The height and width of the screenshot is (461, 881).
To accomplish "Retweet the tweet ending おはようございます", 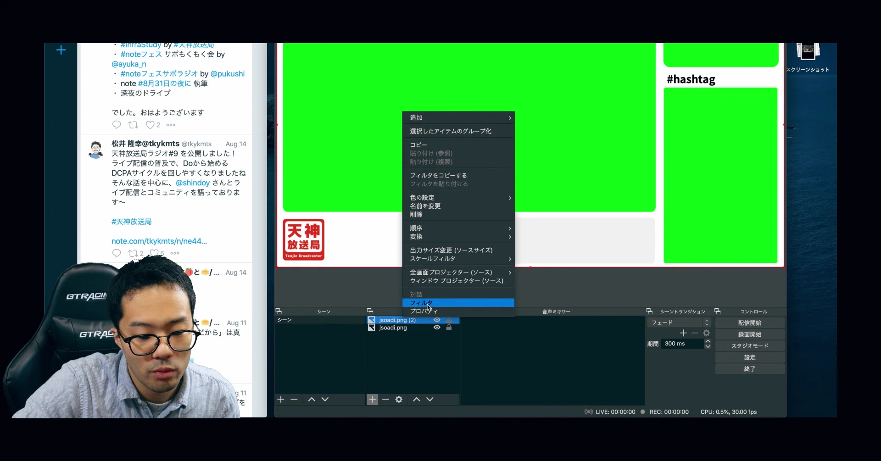I will click(133, 125).
